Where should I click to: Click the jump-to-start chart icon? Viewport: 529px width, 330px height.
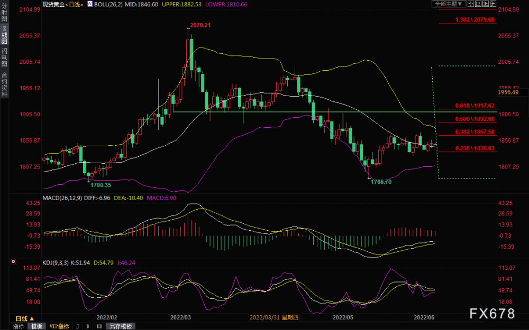478,4
